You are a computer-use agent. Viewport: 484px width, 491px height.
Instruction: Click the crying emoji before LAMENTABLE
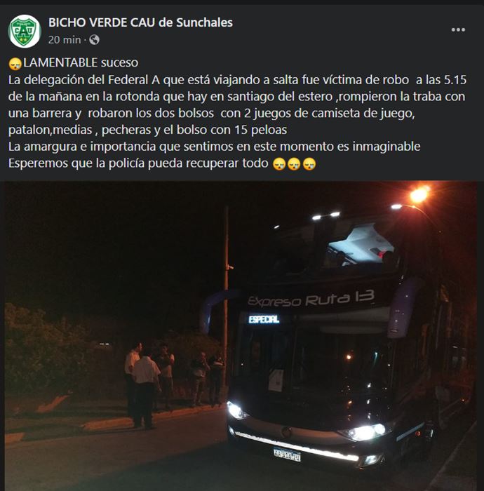coord(15,64)
